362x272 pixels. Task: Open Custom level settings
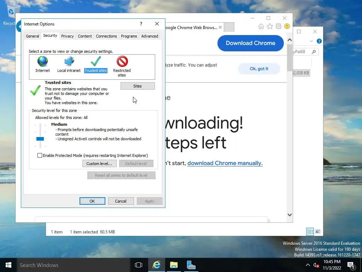(99, 164)
